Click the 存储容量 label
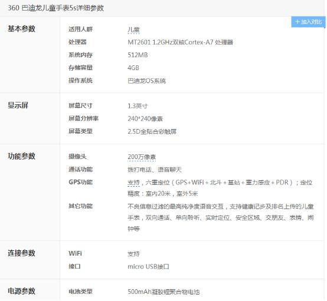 [80, 68]
